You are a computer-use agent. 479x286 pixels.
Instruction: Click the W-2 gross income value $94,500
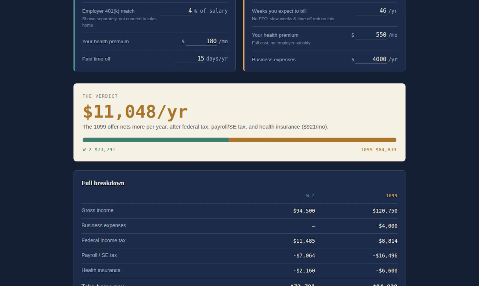(304, 211)
